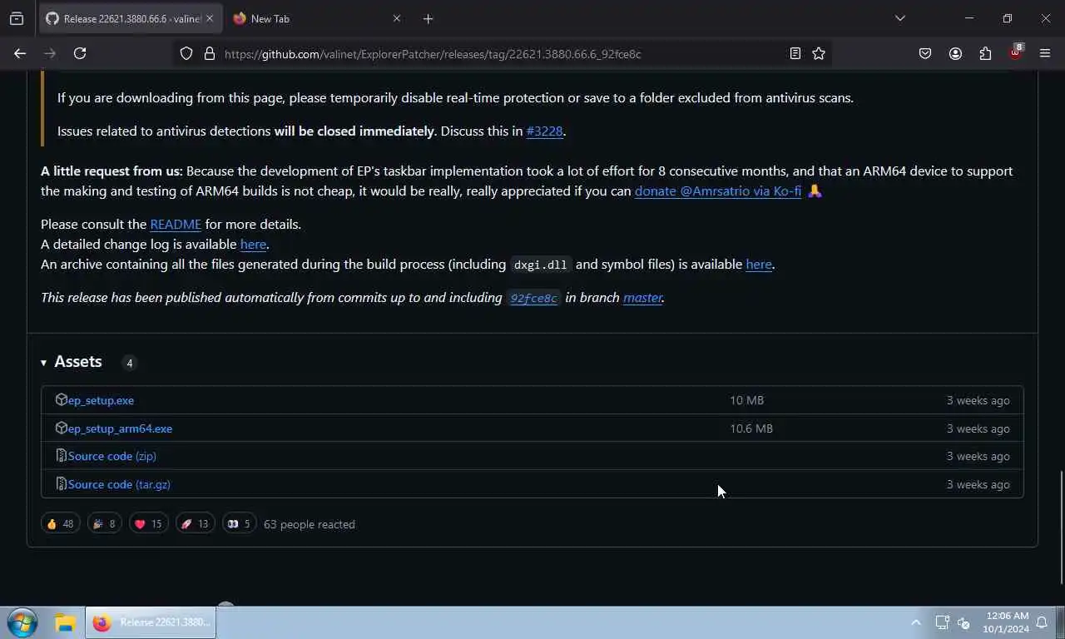Open the build archive here link

(759, 264)
